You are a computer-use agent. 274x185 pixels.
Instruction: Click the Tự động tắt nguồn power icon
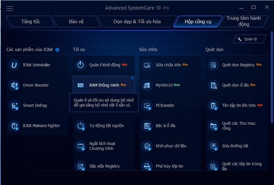(x=80, y=125)
